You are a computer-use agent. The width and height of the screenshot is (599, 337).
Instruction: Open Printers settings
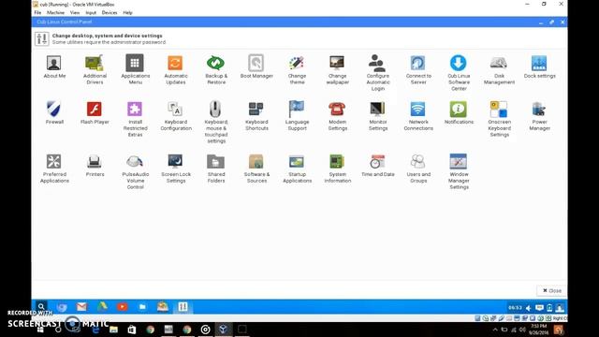[95, 165]
